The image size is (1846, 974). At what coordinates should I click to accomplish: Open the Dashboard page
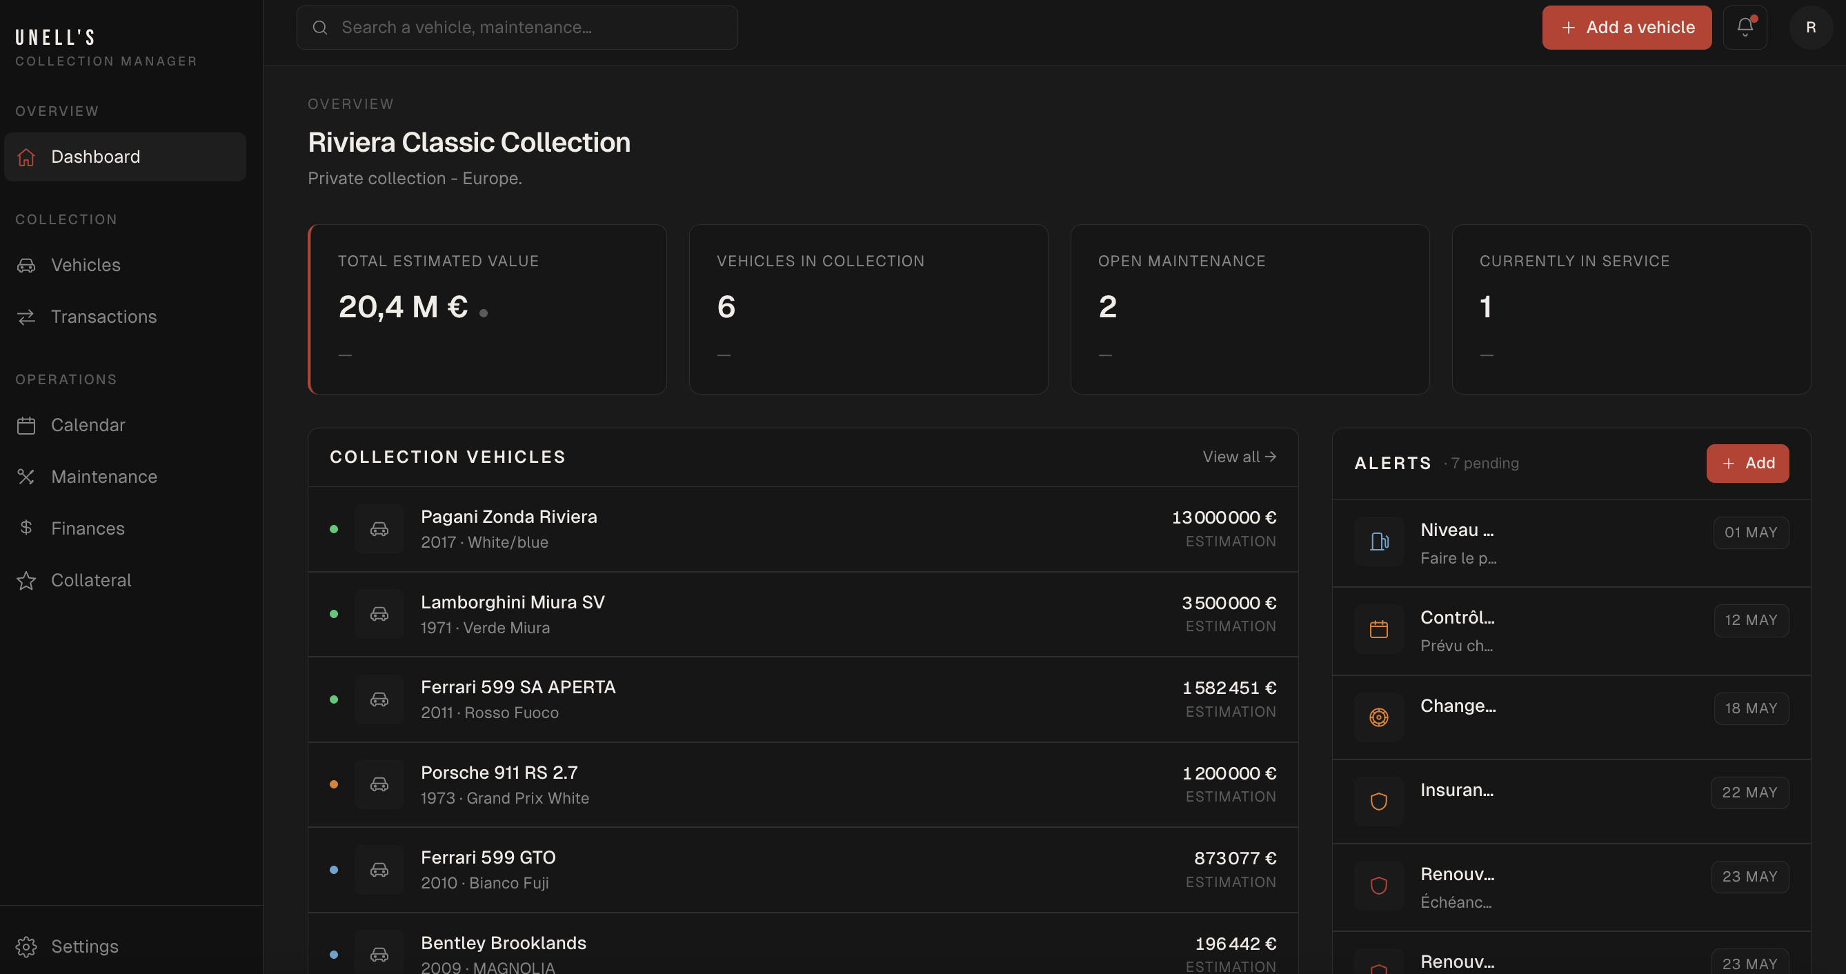tap(126, 157)
